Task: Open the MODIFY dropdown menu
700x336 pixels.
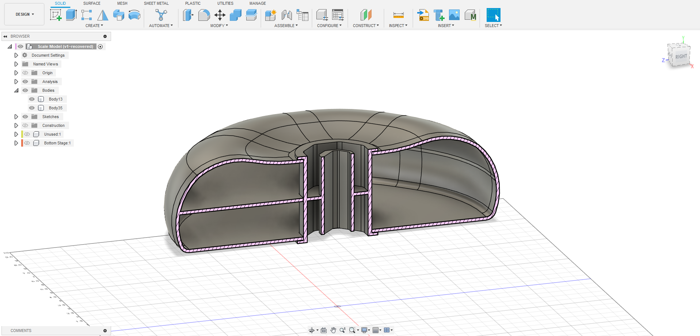Action: (219, 26)
